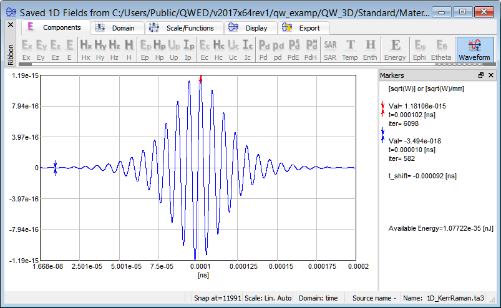Click the Ex field component icon
This screenshot has height=308, width=501.
click(27, 49)
